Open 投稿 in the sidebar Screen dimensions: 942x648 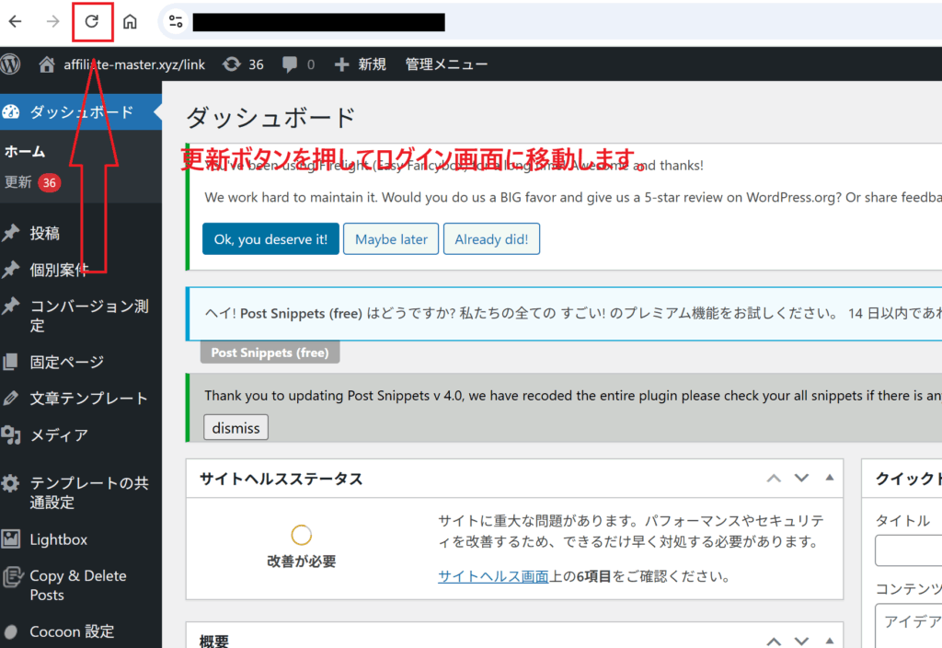(45, 233)
